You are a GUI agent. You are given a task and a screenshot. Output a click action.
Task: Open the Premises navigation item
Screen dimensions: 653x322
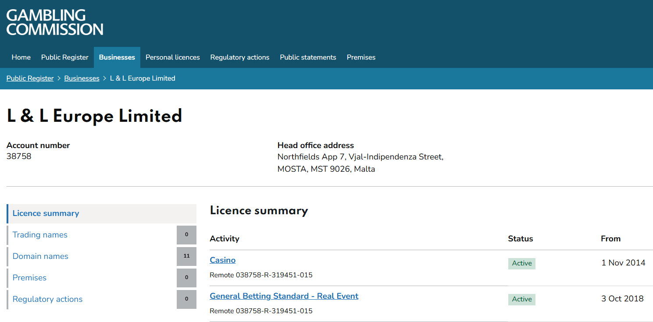[x=361, y=57]
